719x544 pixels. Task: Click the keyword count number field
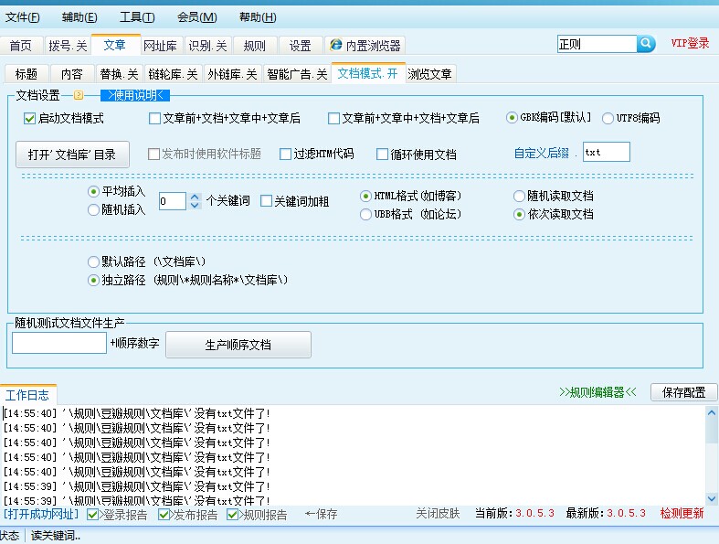pos(173,201)
